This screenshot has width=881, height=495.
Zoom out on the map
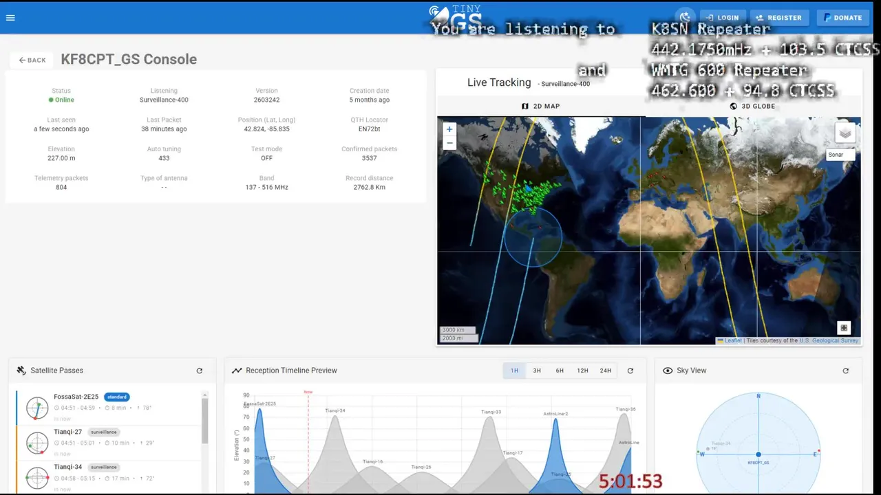tap(449, 143)
